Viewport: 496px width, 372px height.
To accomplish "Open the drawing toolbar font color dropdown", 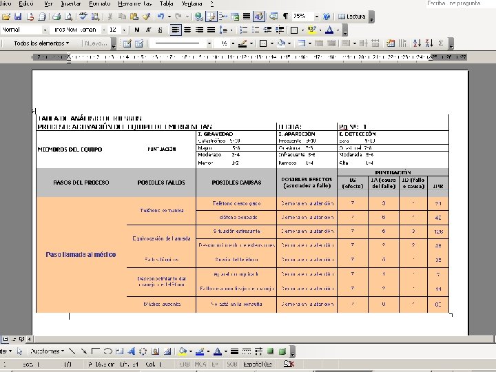I will click(x=226, y=352).
